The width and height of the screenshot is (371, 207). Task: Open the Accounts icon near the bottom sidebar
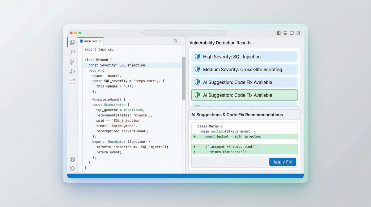pyautogui.click(x=72, y=159)
